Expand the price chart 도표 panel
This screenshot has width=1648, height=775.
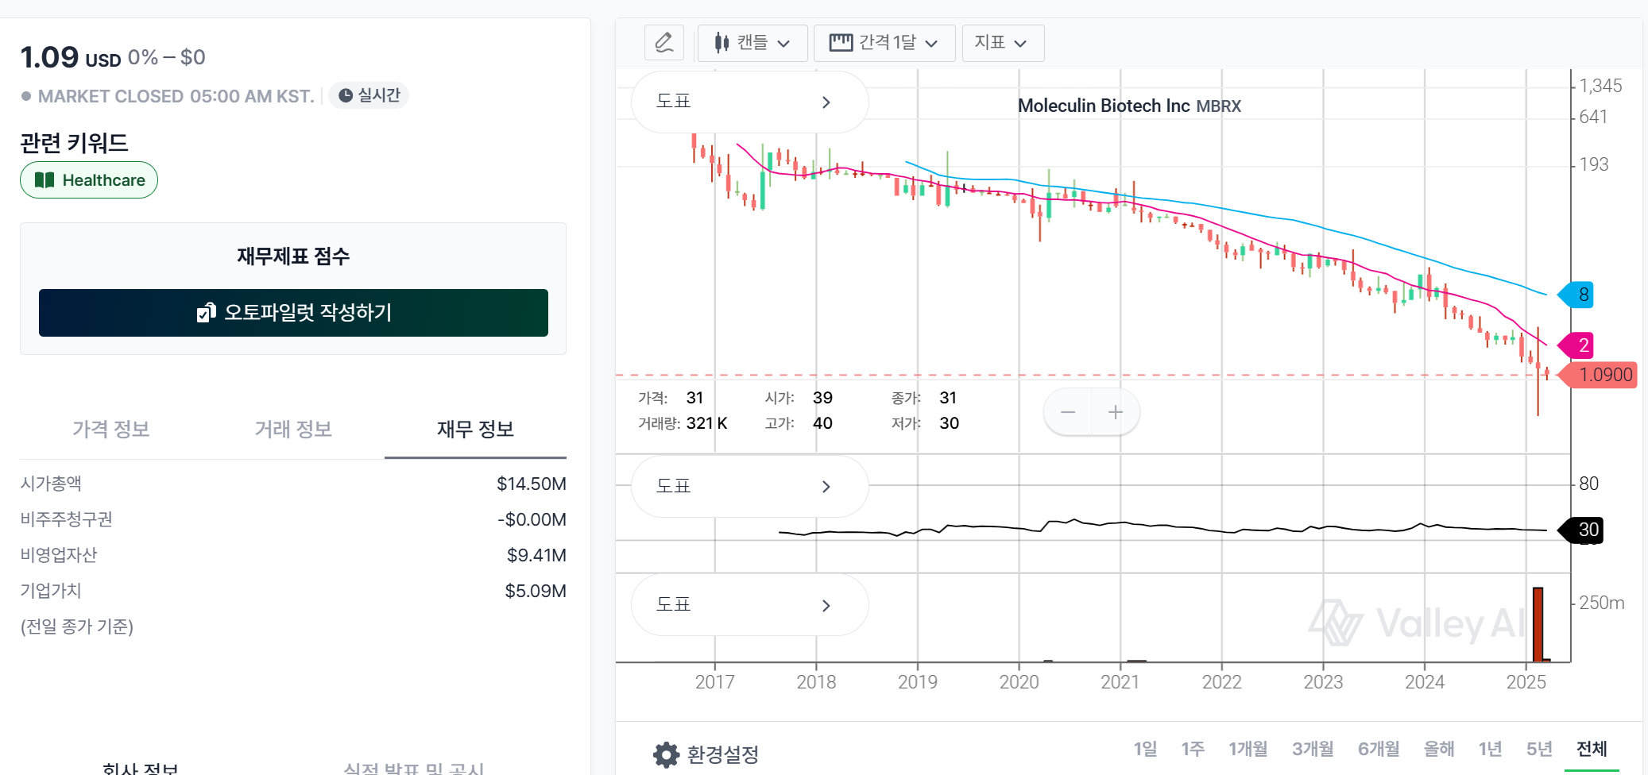(749, 102)
